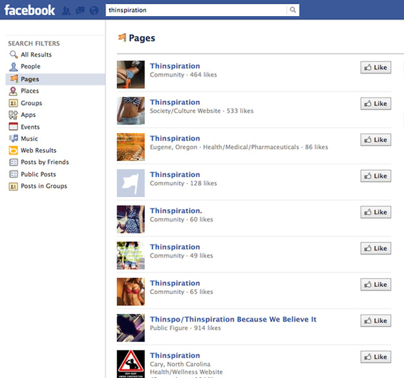Image resolution: width=404 pixels, height=378 pixels.
Task: Click default flag thumbnail of 128 likes page
Action: tap(131, 183)
